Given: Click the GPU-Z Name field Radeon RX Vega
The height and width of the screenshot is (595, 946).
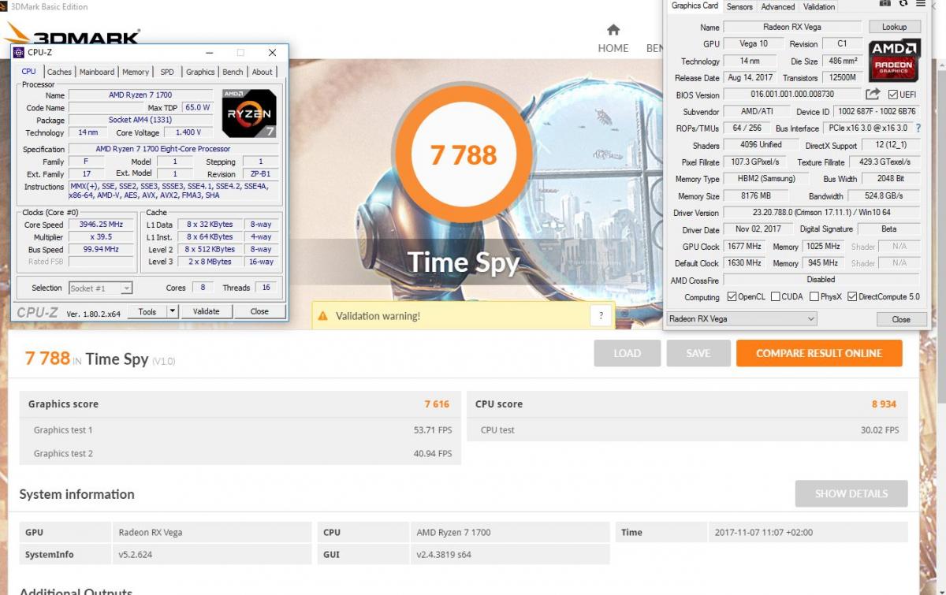Looking at the screenshot, I should pos(793,27).
